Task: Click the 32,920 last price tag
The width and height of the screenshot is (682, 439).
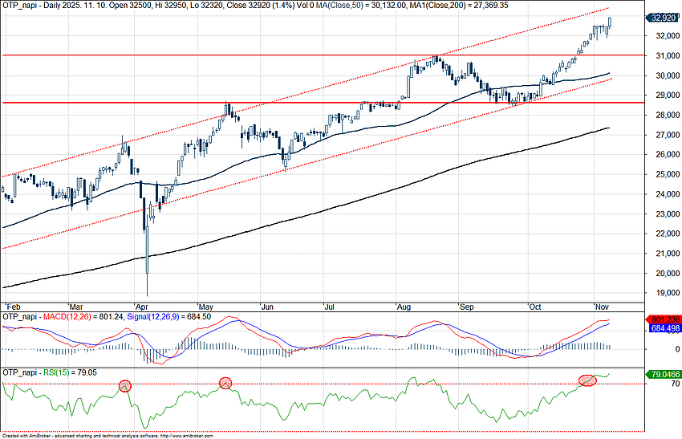Action: pos(663,17)
